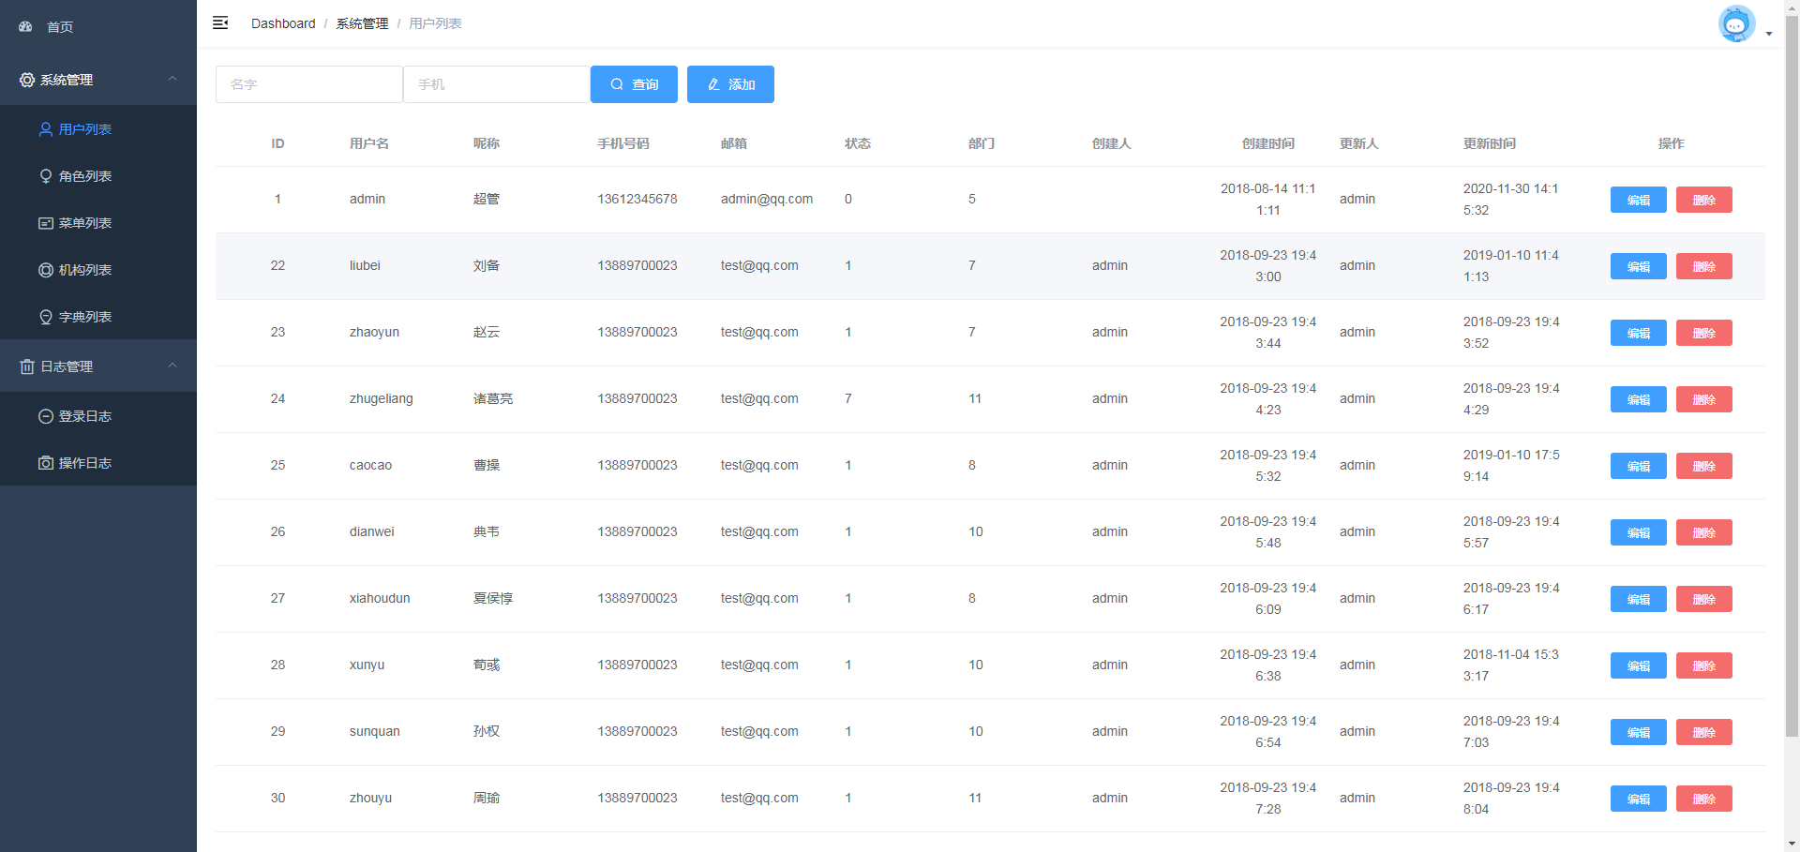Click the 添加 button

click(x=730, y=84)
